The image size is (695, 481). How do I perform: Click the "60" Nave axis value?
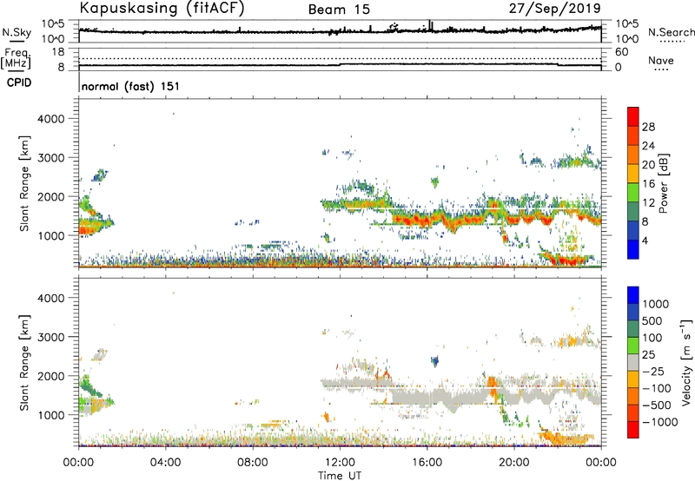point(621,52)
